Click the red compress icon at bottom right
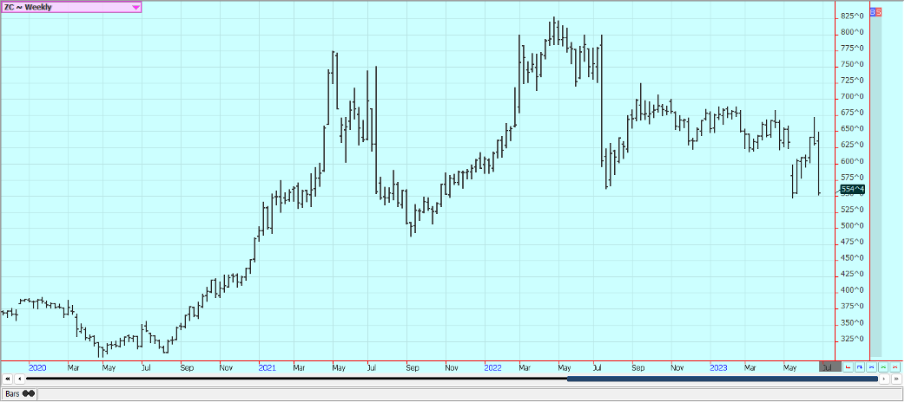The height and width of the screenshot is (402, 905). pos(894,367)
